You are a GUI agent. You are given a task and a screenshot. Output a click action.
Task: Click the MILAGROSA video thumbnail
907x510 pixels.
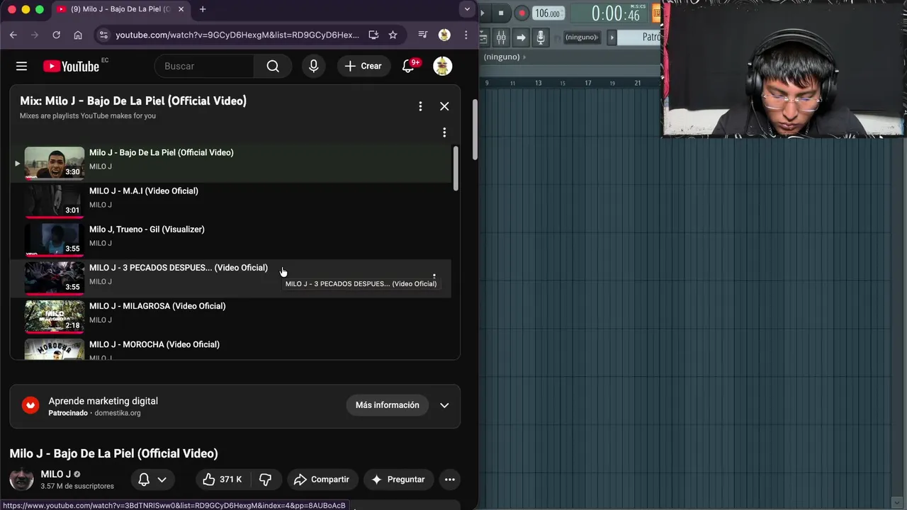tap(55, 316)
